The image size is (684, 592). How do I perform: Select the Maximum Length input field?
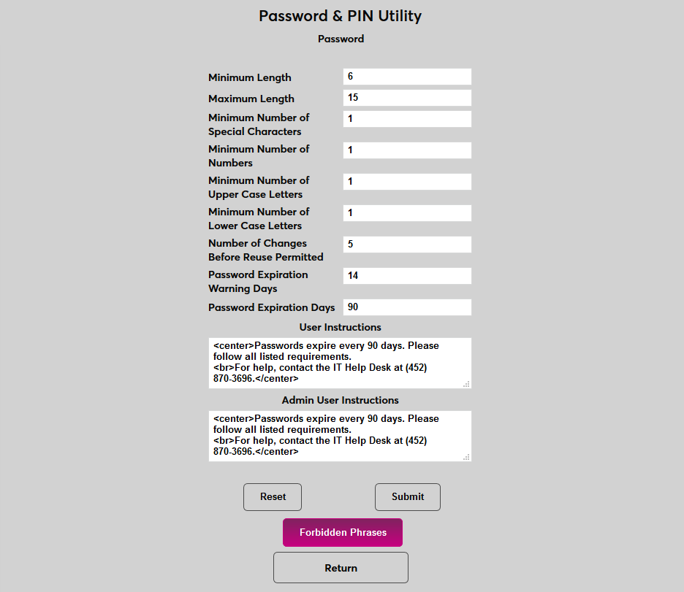406,97
